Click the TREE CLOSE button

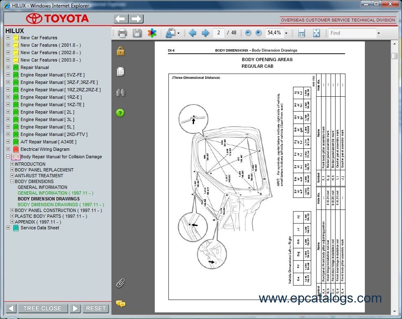pyautogui.click(x=43, y=308)
